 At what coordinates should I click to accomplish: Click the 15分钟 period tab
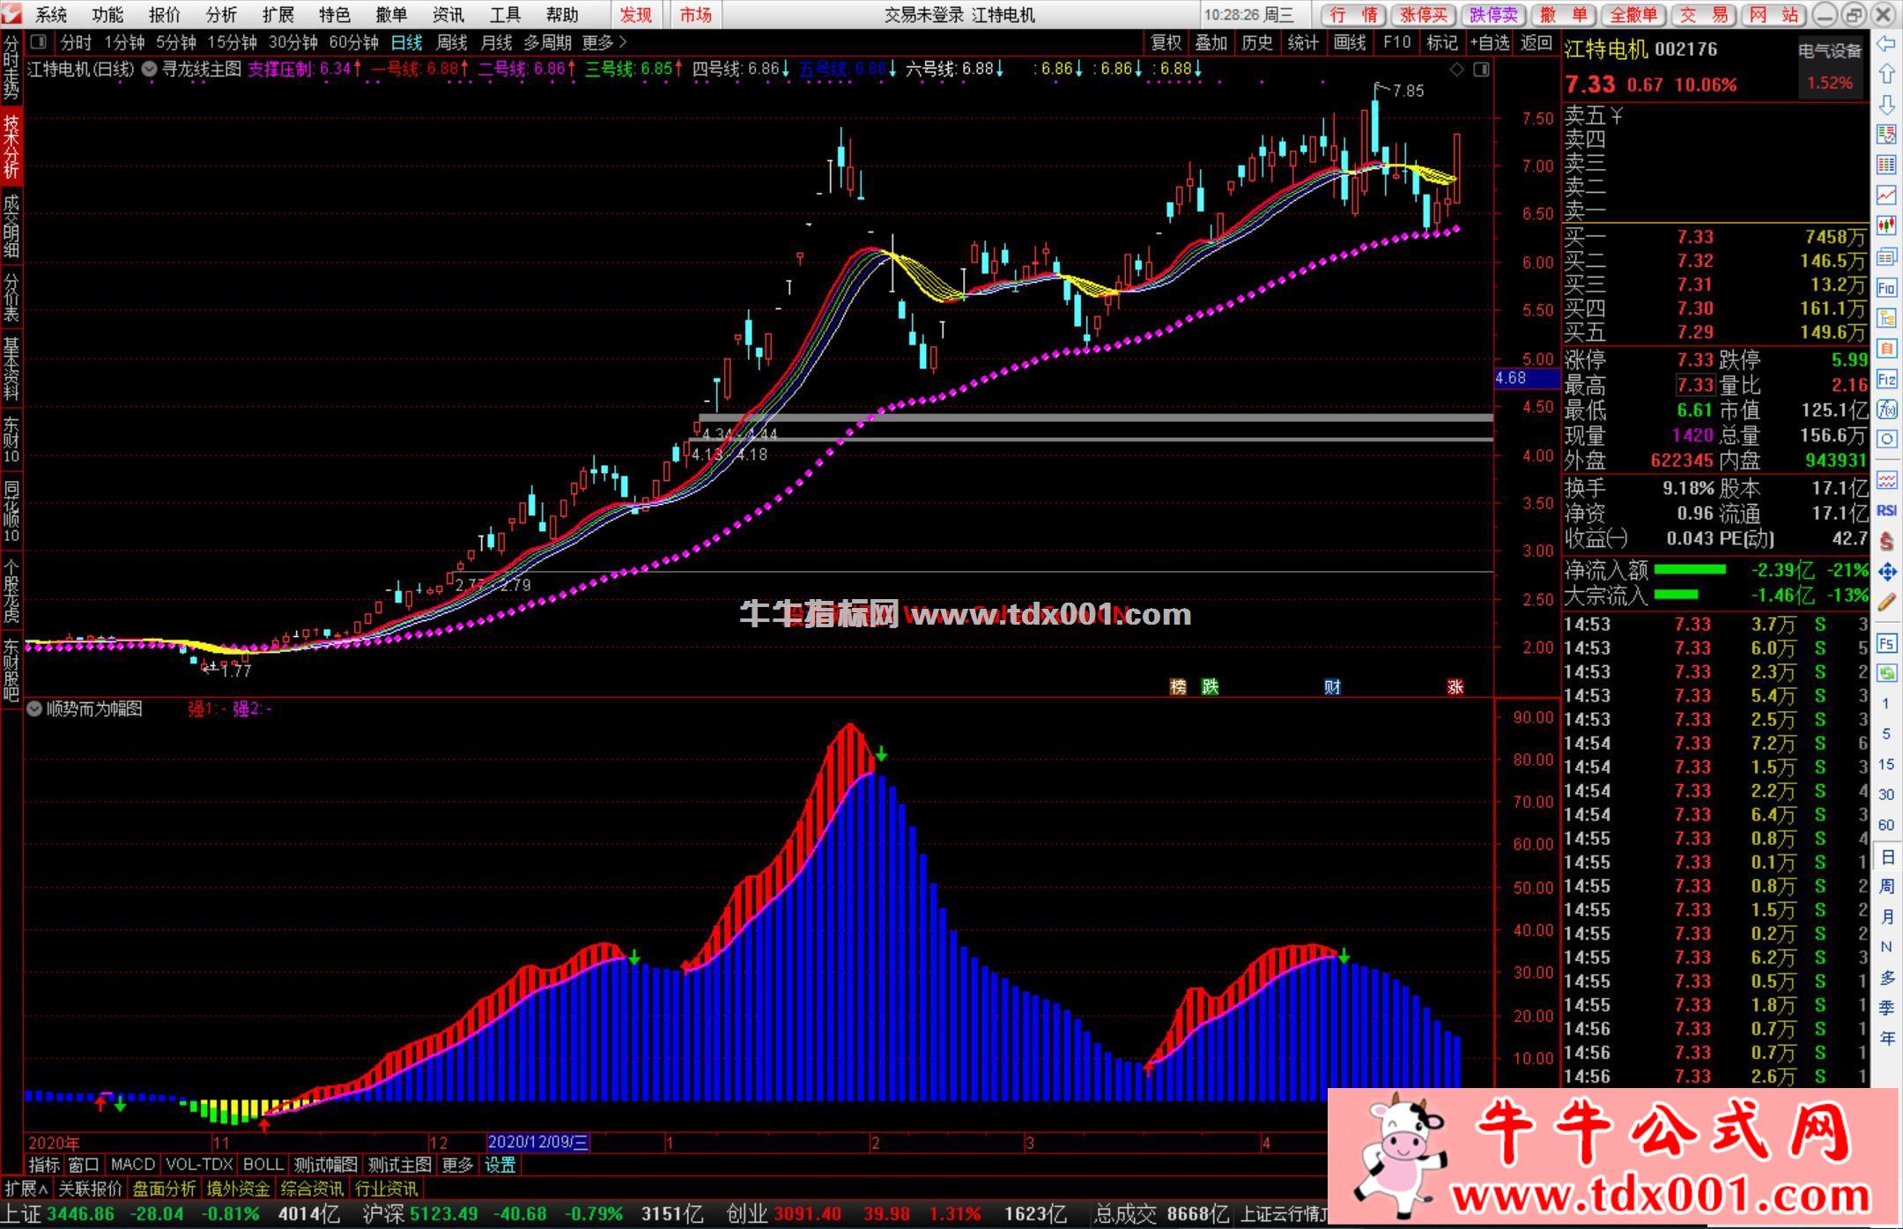pyautogui.click(x=232, y=42)
